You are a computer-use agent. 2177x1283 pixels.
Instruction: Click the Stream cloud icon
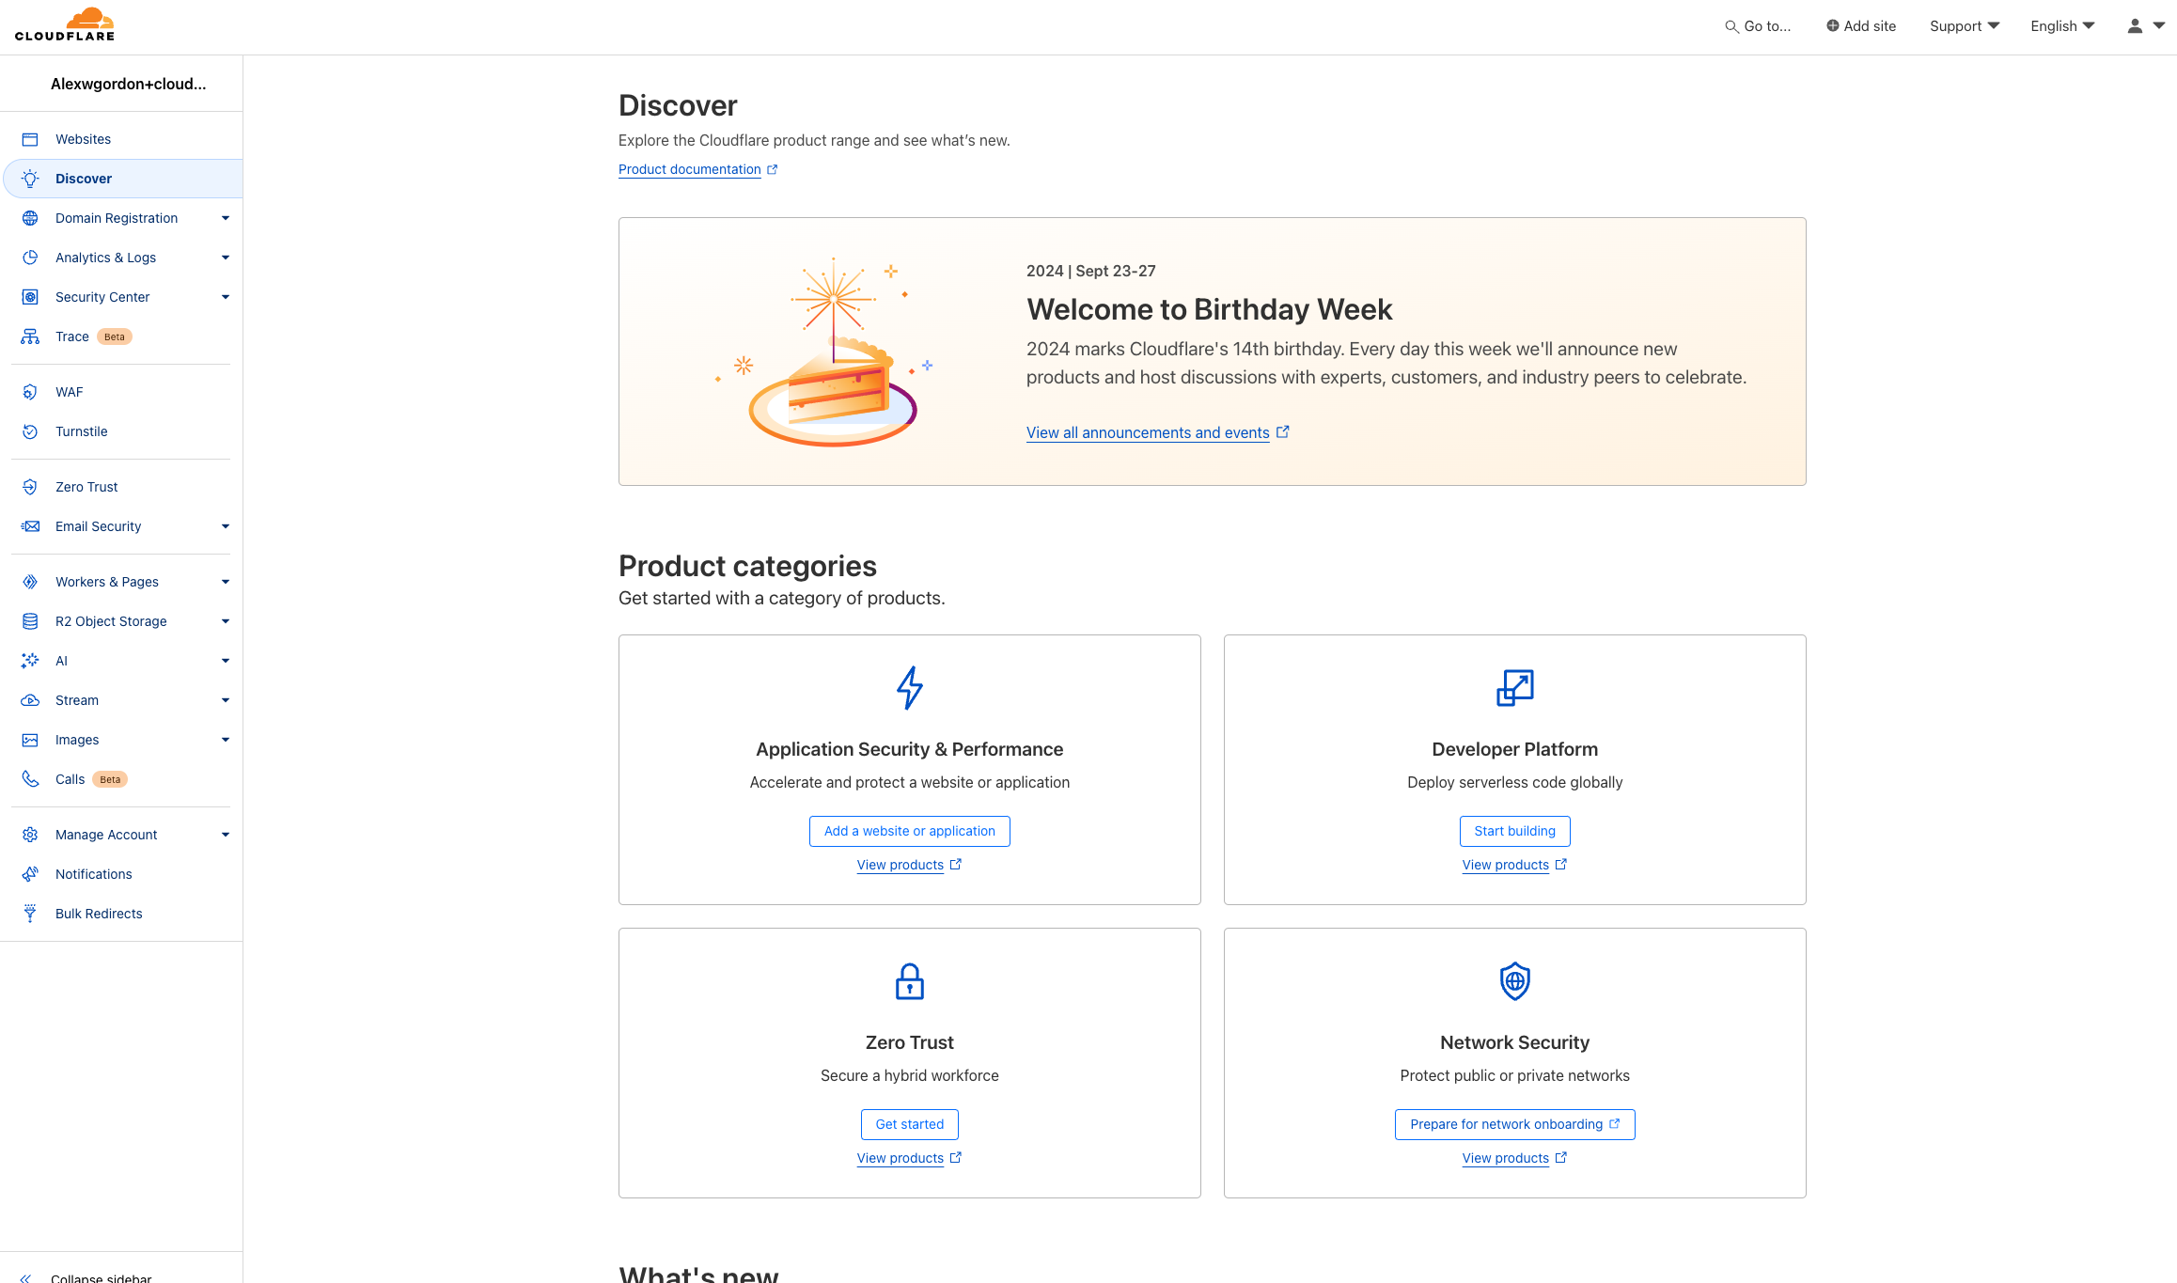tap(30, 700)
